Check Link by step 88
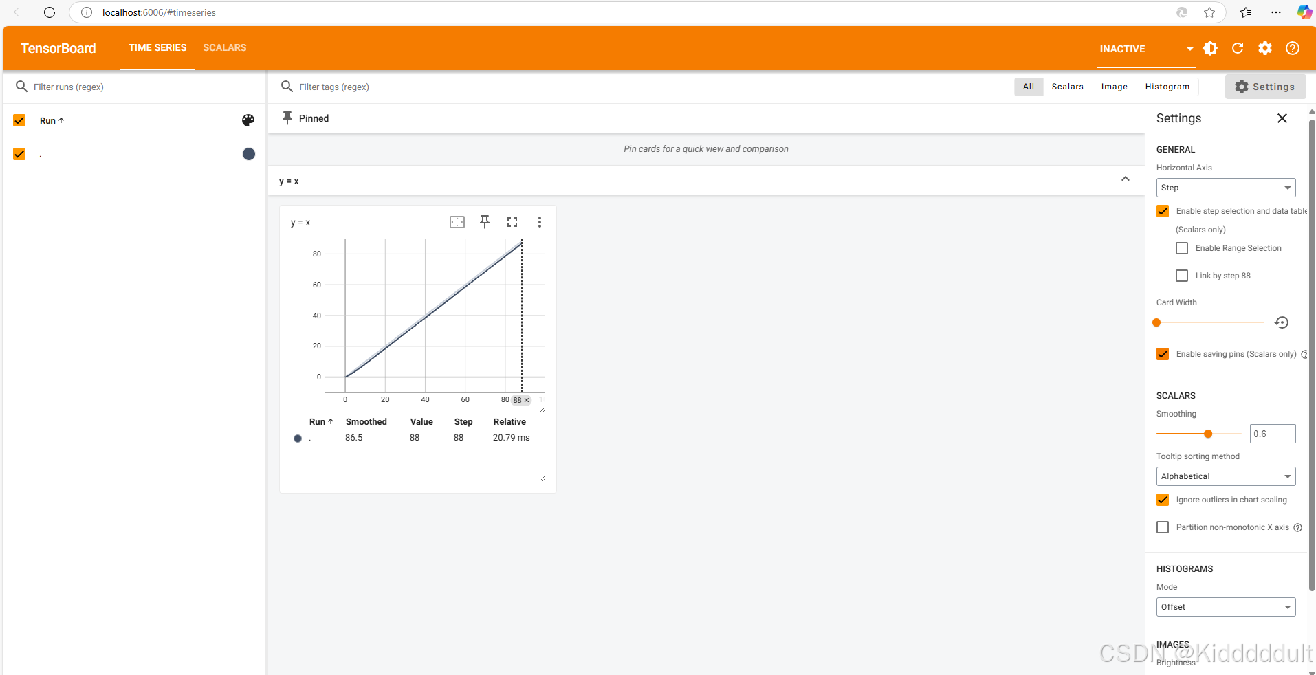The image size is (1316, 675). [1182, 276]
